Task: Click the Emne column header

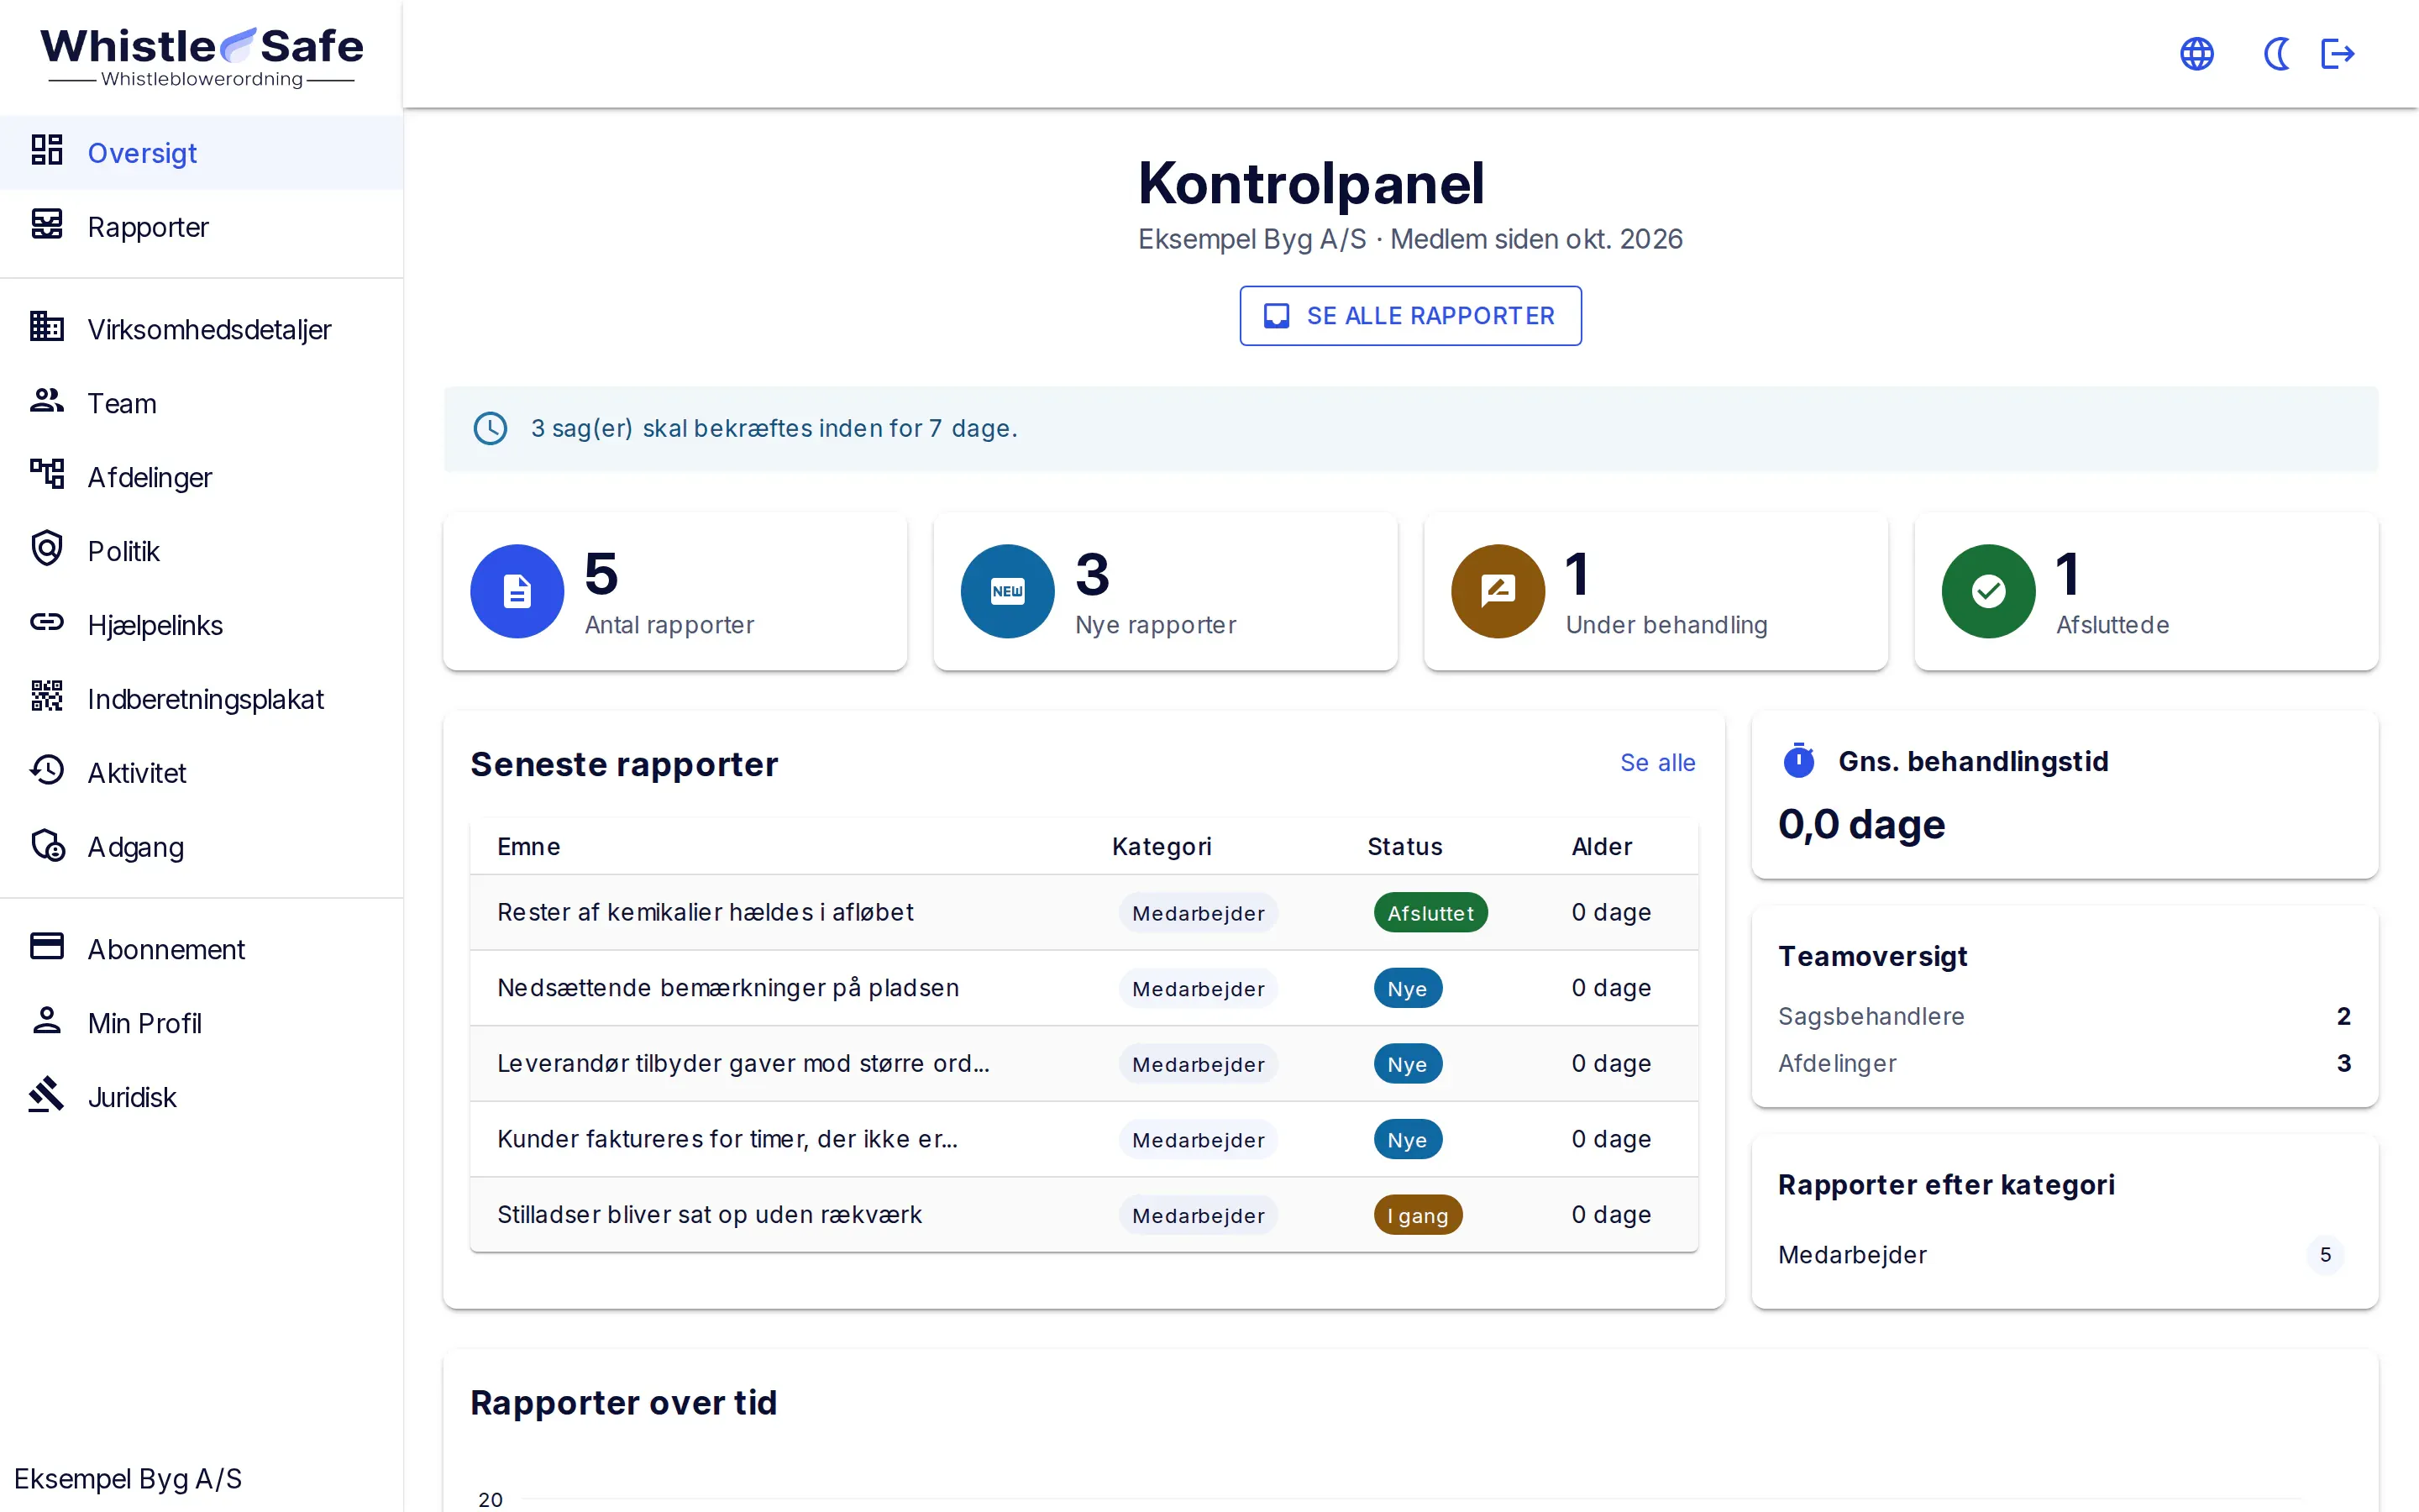Action: point(527,847)
